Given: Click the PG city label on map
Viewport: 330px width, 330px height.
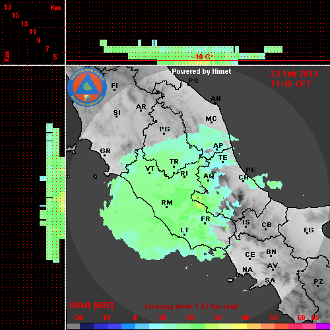Looking at the screenshot, I should tap(164, 129).
